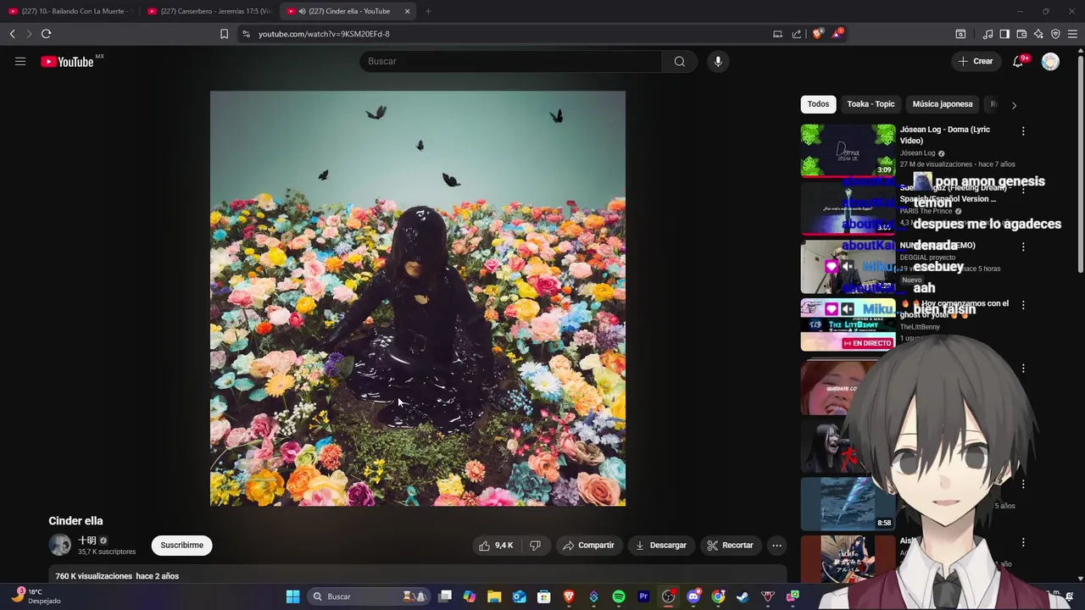The height and width of the screenshot is (610, 1085).
Task: Click the Descargar download button
Action: [660, 546]
